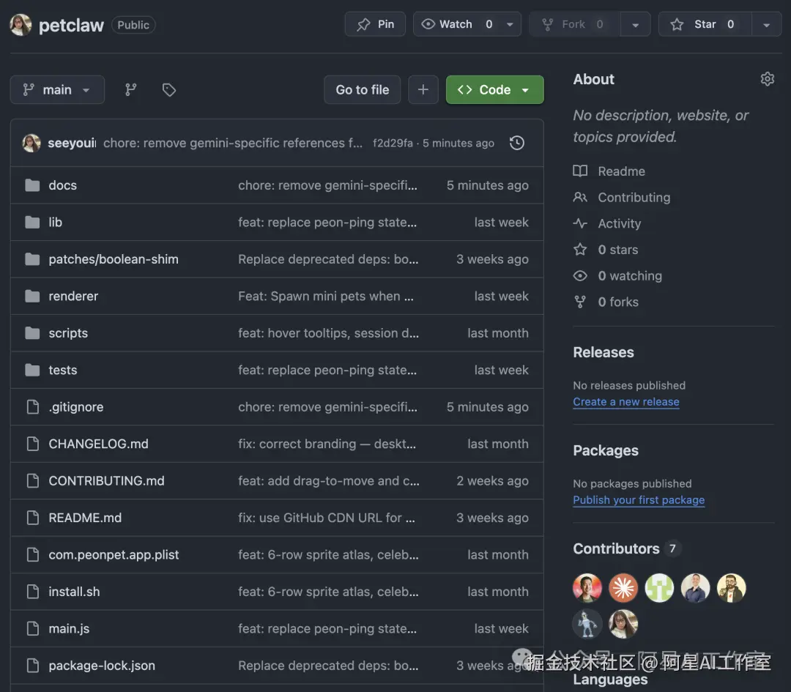This screenshot has height=692, width=791.
Task: Click the lib folder icon
Action: coord(32,222)
